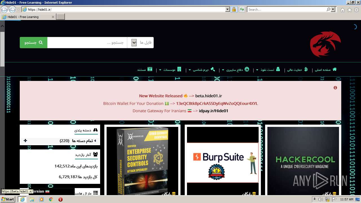
Task: Open حمایت مالی donation menu item
Action: (x=298, y=70)
